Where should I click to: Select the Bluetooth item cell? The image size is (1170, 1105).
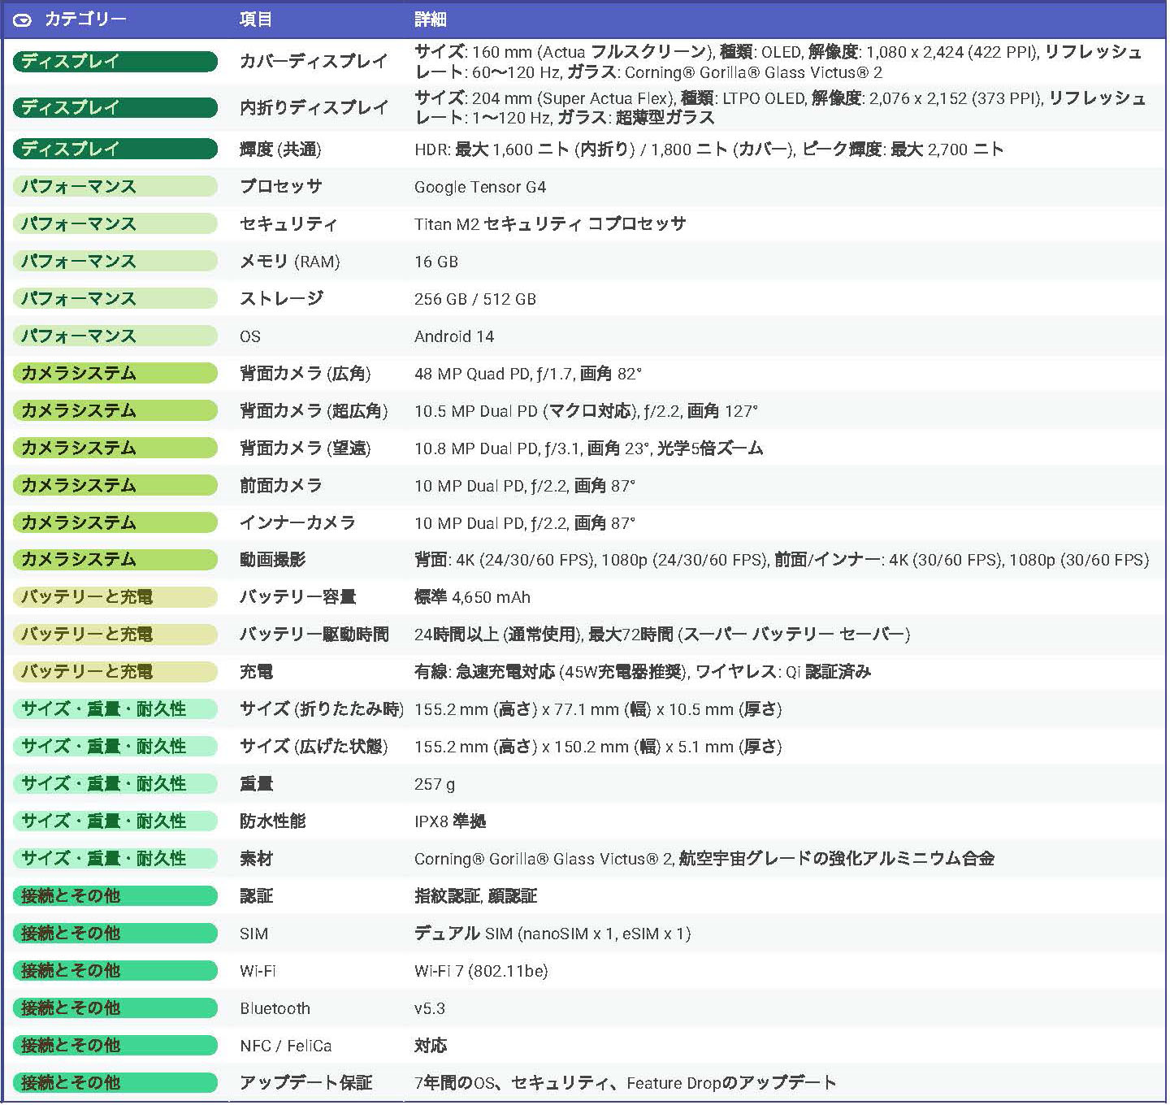[x=275, y=1008]
